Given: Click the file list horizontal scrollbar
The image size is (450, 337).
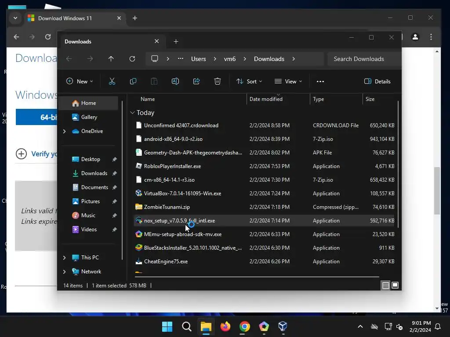Looking at the screenshot, I should click(x=257, y=277).
